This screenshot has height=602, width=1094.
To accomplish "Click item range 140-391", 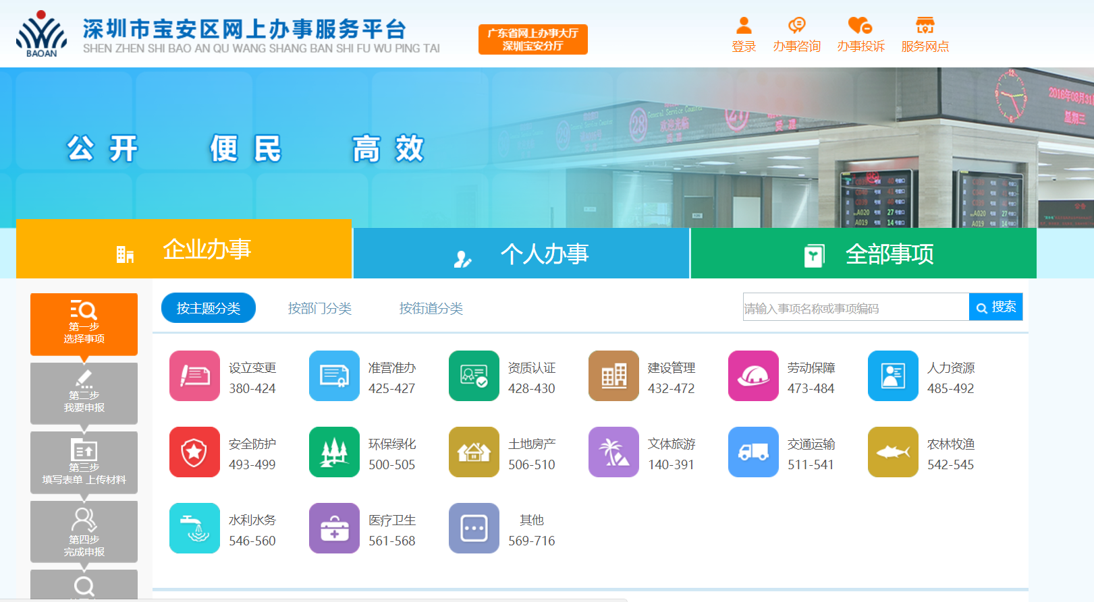I will coord(672,464).
